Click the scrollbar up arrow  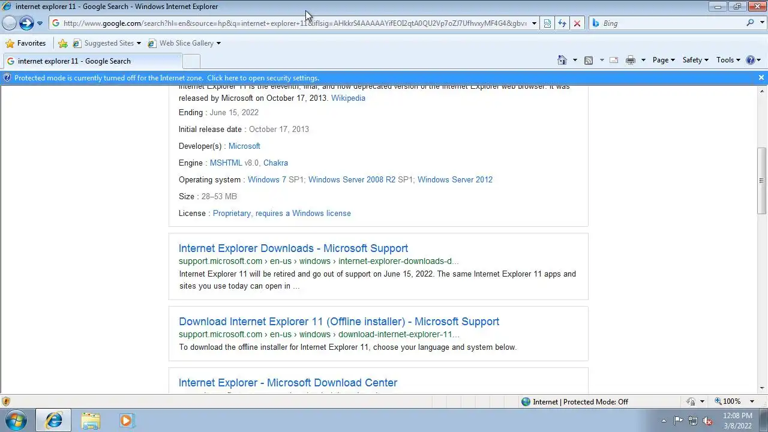762,90
